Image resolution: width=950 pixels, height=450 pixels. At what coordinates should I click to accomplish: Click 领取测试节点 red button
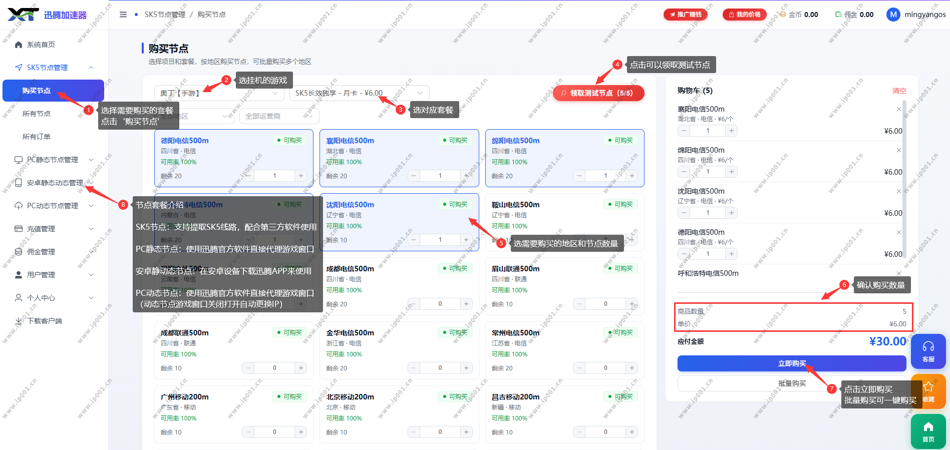pos(598,93)
